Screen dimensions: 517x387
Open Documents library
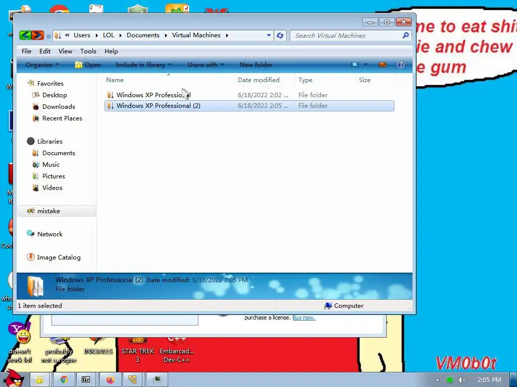click(x=59, y=153)
